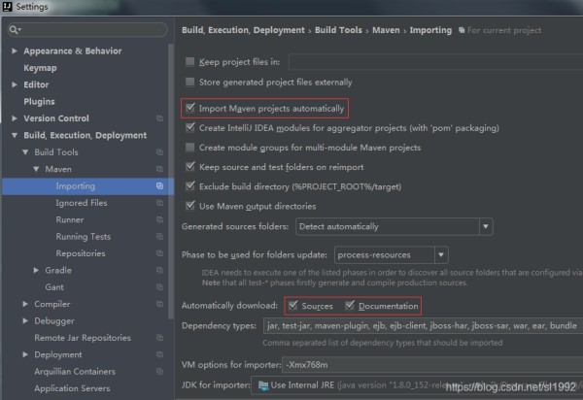This screenshot has height=400, width=583.
Task: Click the project-level icon beside Compiler
Action: 159,304
